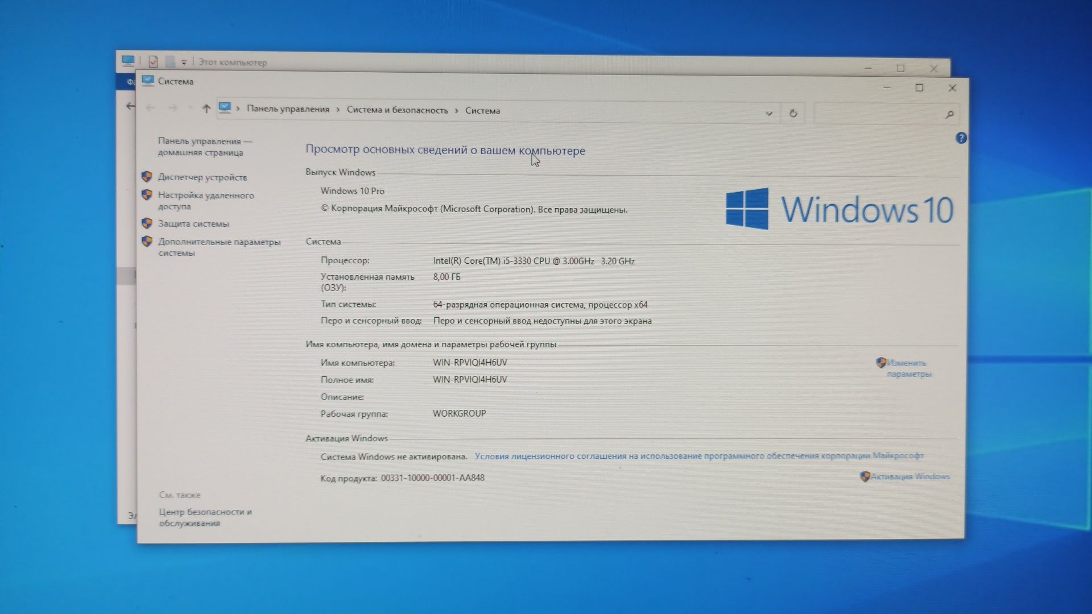Open quick access toolbar dropdown in Этот компьютер
The height and width of the screenshot is (614, 1092).
184,62
